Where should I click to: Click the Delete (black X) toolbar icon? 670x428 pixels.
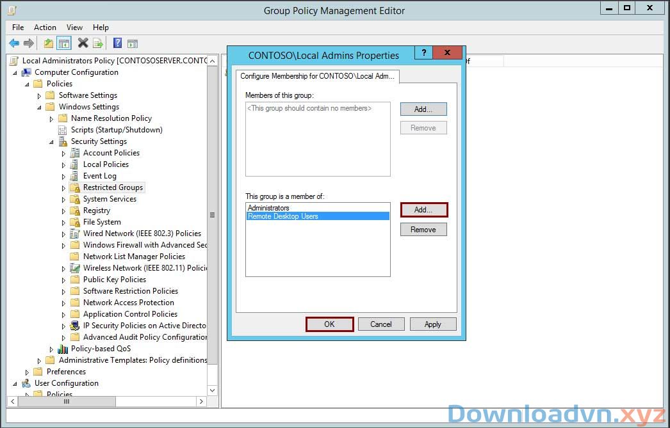83,43
